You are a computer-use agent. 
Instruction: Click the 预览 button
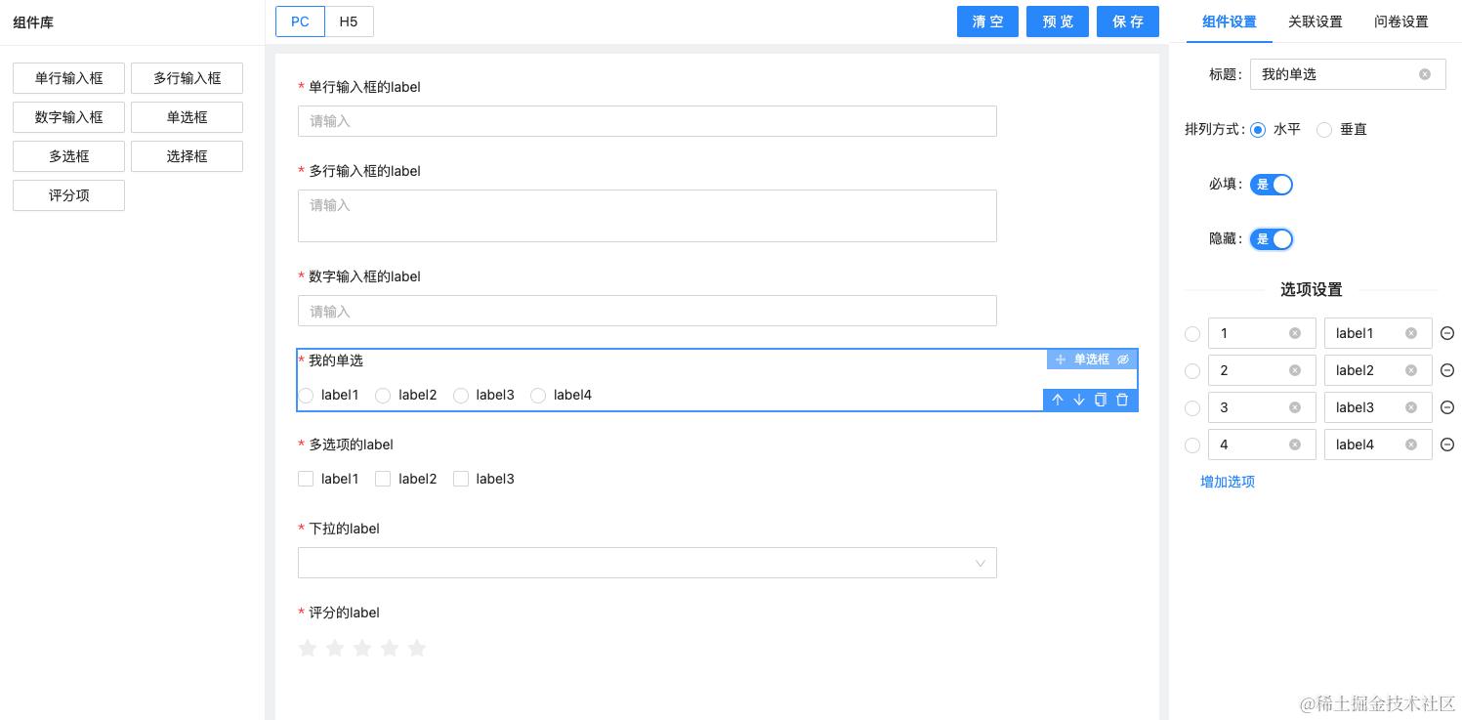click(1058, 21)
